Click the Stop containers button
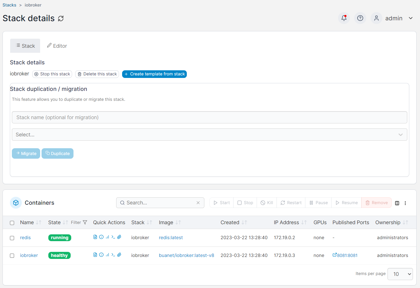Image resolution: width=420 pixels, height=288 pixels. pyautogui.click(x=245, y=203)
